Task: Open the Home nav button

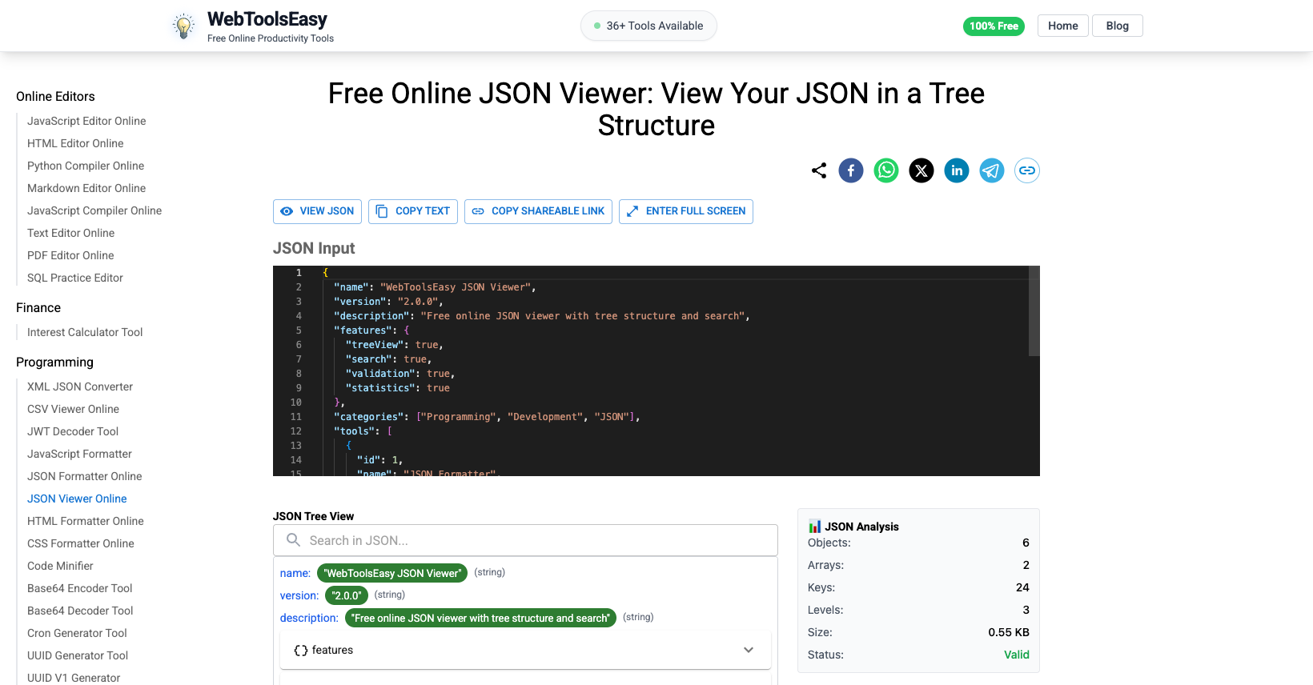Action: pos(1063,26)
